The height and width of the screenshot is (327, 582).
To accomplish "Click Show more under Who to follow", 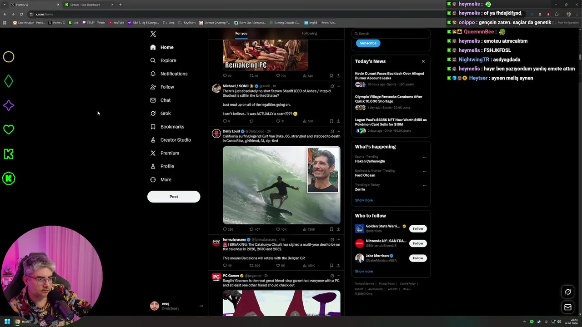I will pos(364,272).
